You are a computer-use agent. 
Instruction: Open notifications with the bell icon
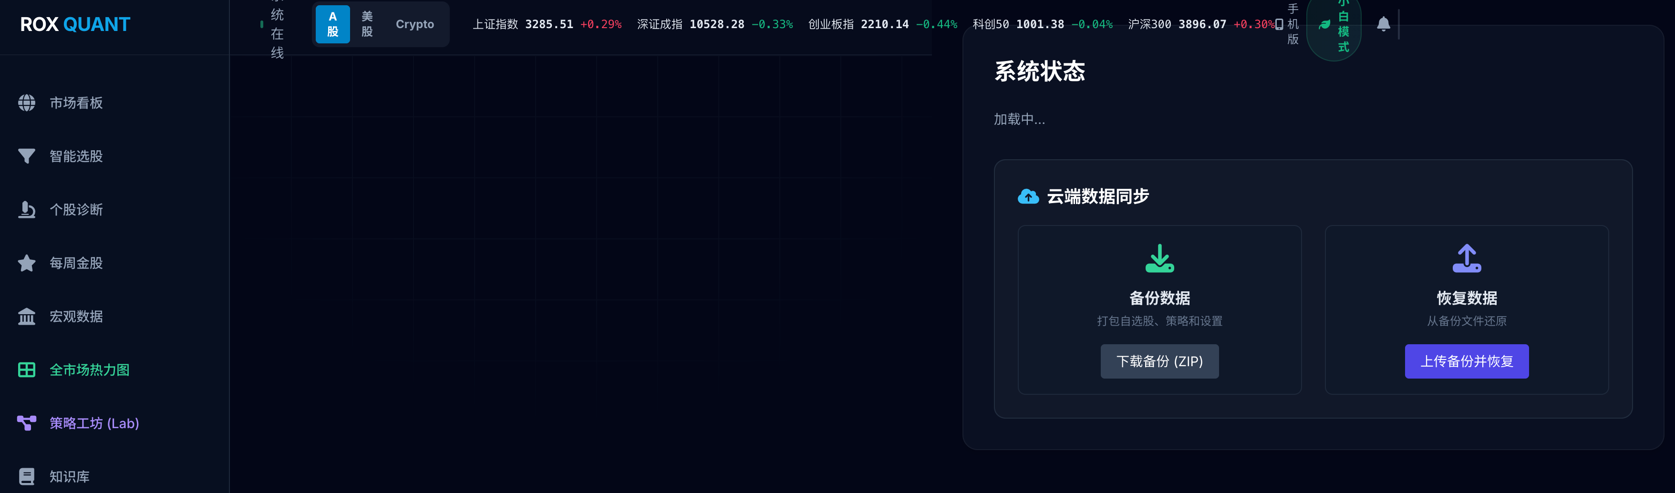point(1383,24)
